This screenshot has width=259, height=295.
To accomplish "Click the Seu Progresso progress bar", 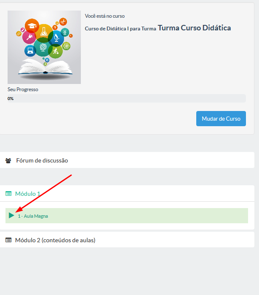I will point(127,98).
